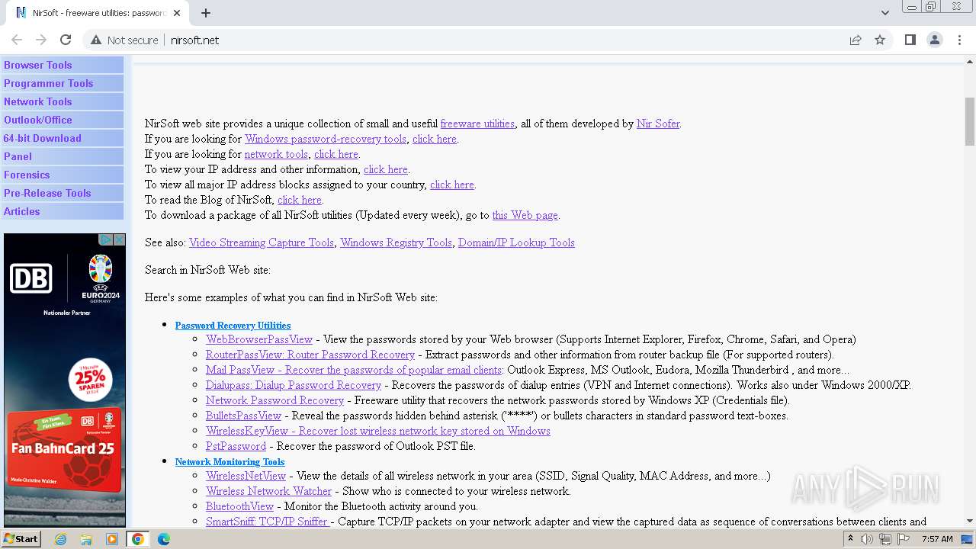Open the Forensics sidebar menu
The width and height of the screenshot is (976, 549).
[63, 175]
